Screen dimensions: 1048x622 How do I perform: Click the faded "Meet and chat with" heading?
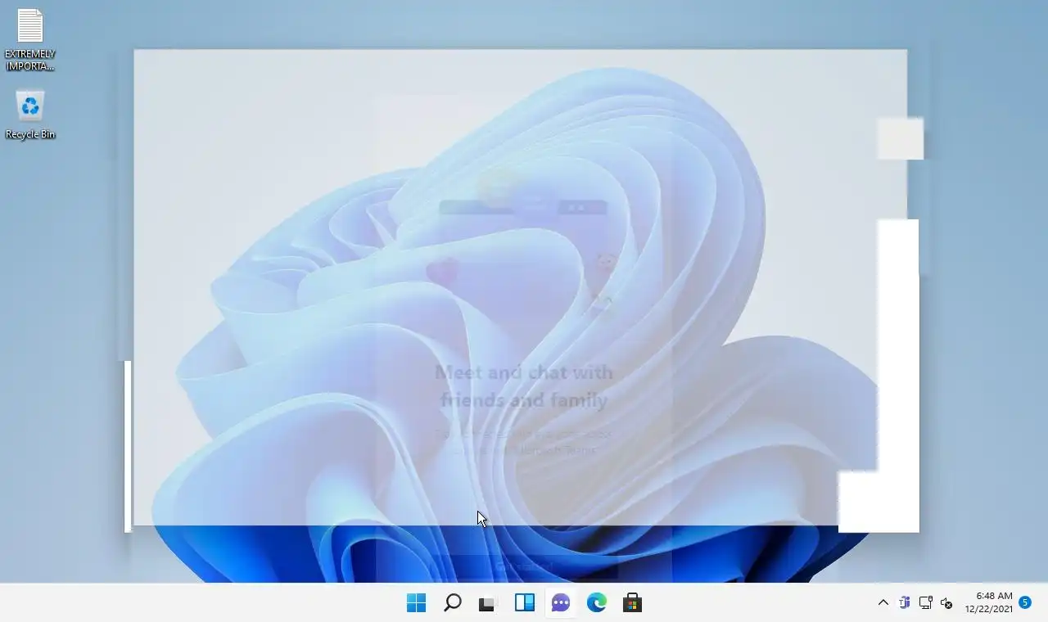click(x=524, y=372)
